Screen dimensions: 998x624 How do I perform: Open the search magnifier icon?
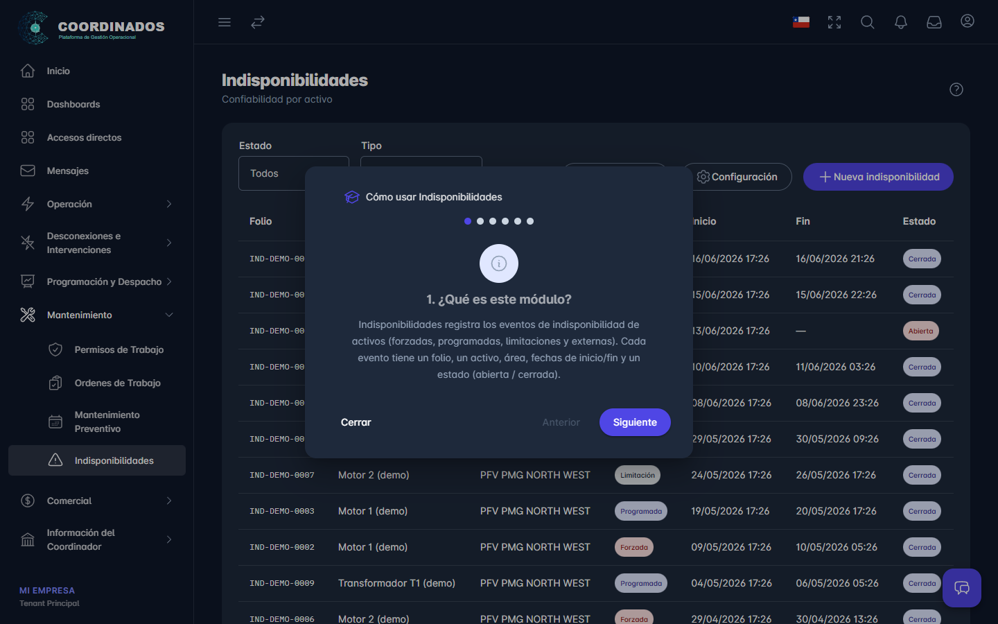tap(868, 22)
